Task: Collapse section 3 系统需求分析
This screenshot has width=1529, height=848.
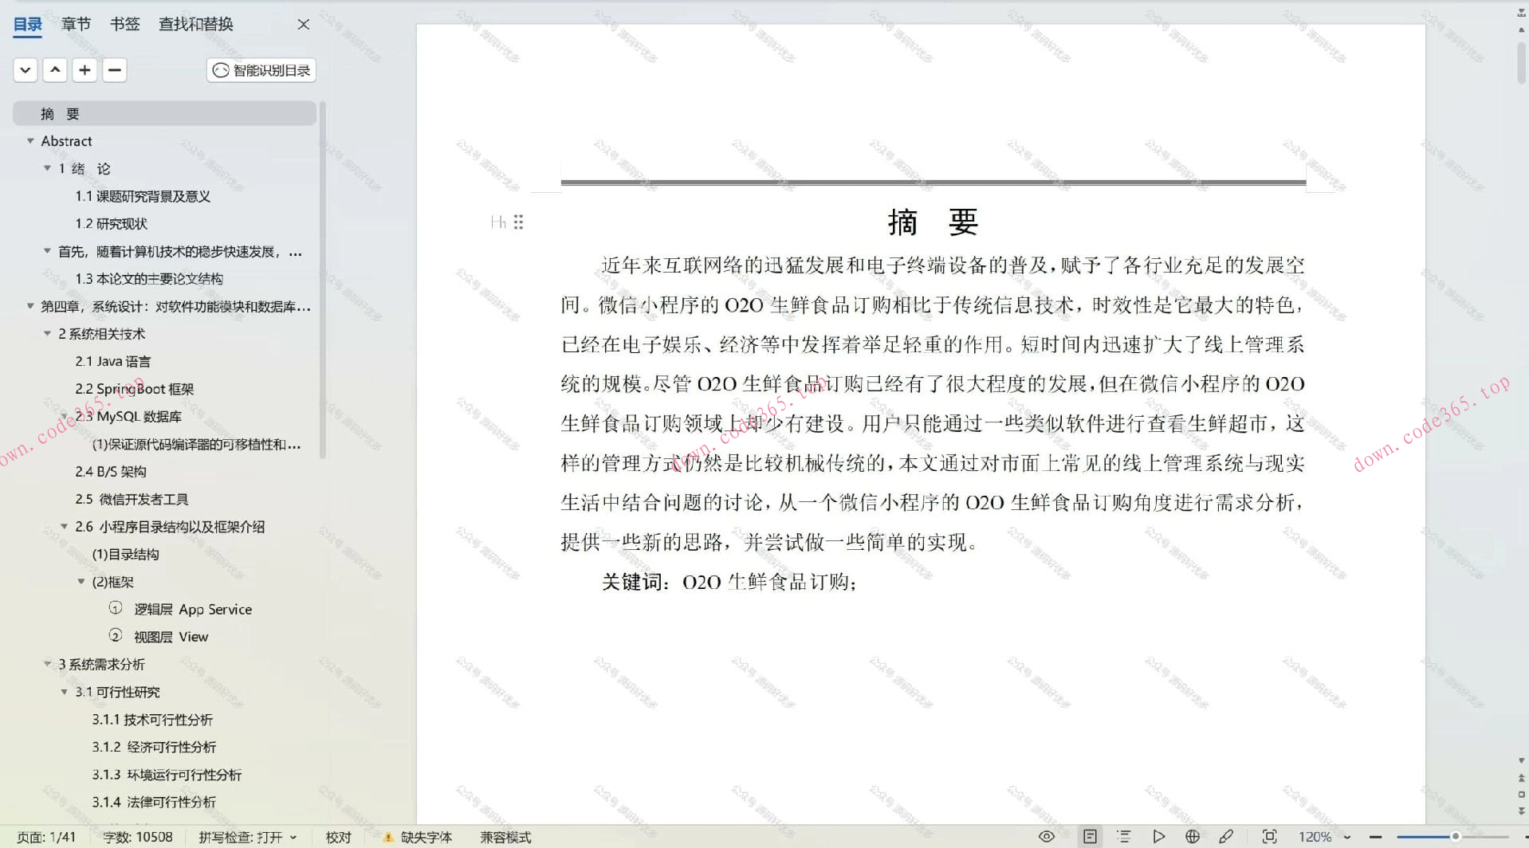Action: click(47, 664)
